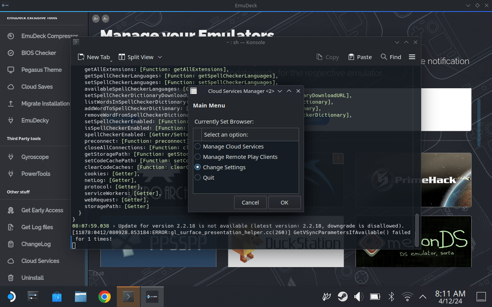The height and width of the screenshot is (307, 492).
Task: Click Konsole title bar terminal icon
Action: tap(76, 42)
